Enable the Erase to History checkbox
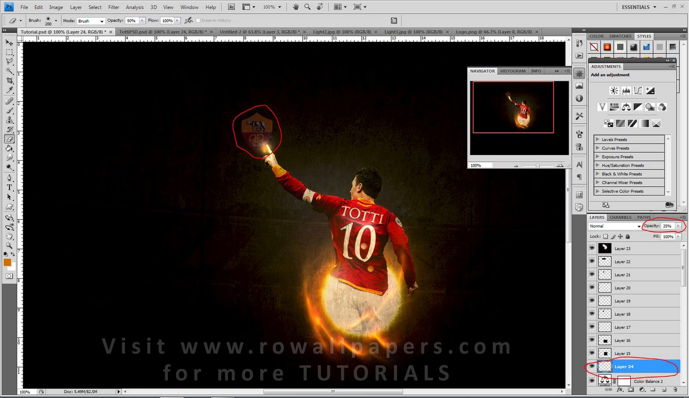689x398 pixels. click(x=198, y=20)
